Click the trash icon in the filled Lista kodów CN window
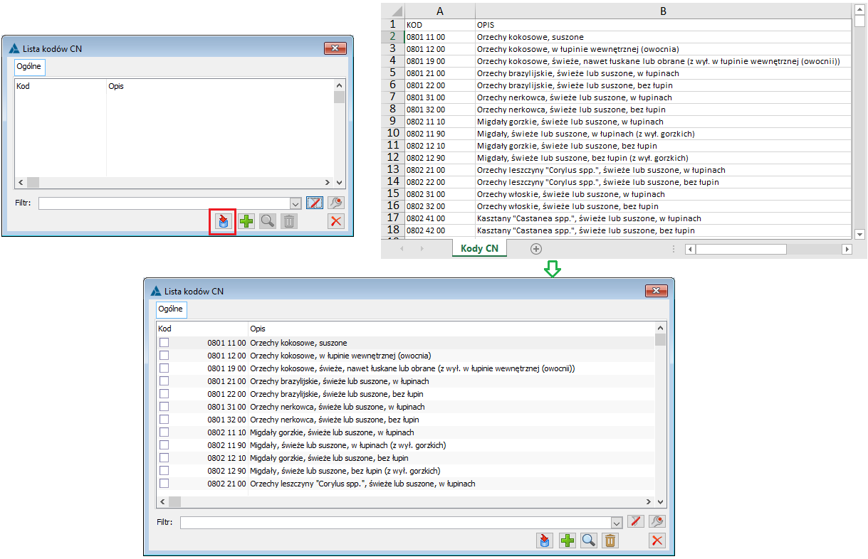Viewport: 868px width, 559px height. click(610, 541)
